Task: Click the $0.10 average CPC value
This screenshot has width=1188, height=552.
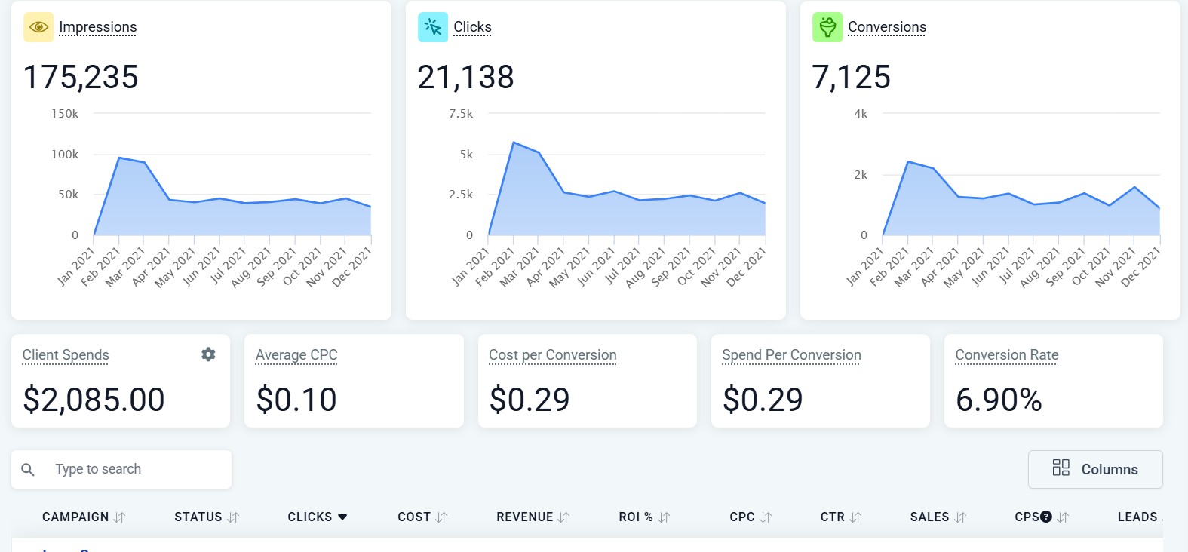Action: pos(296,400)
